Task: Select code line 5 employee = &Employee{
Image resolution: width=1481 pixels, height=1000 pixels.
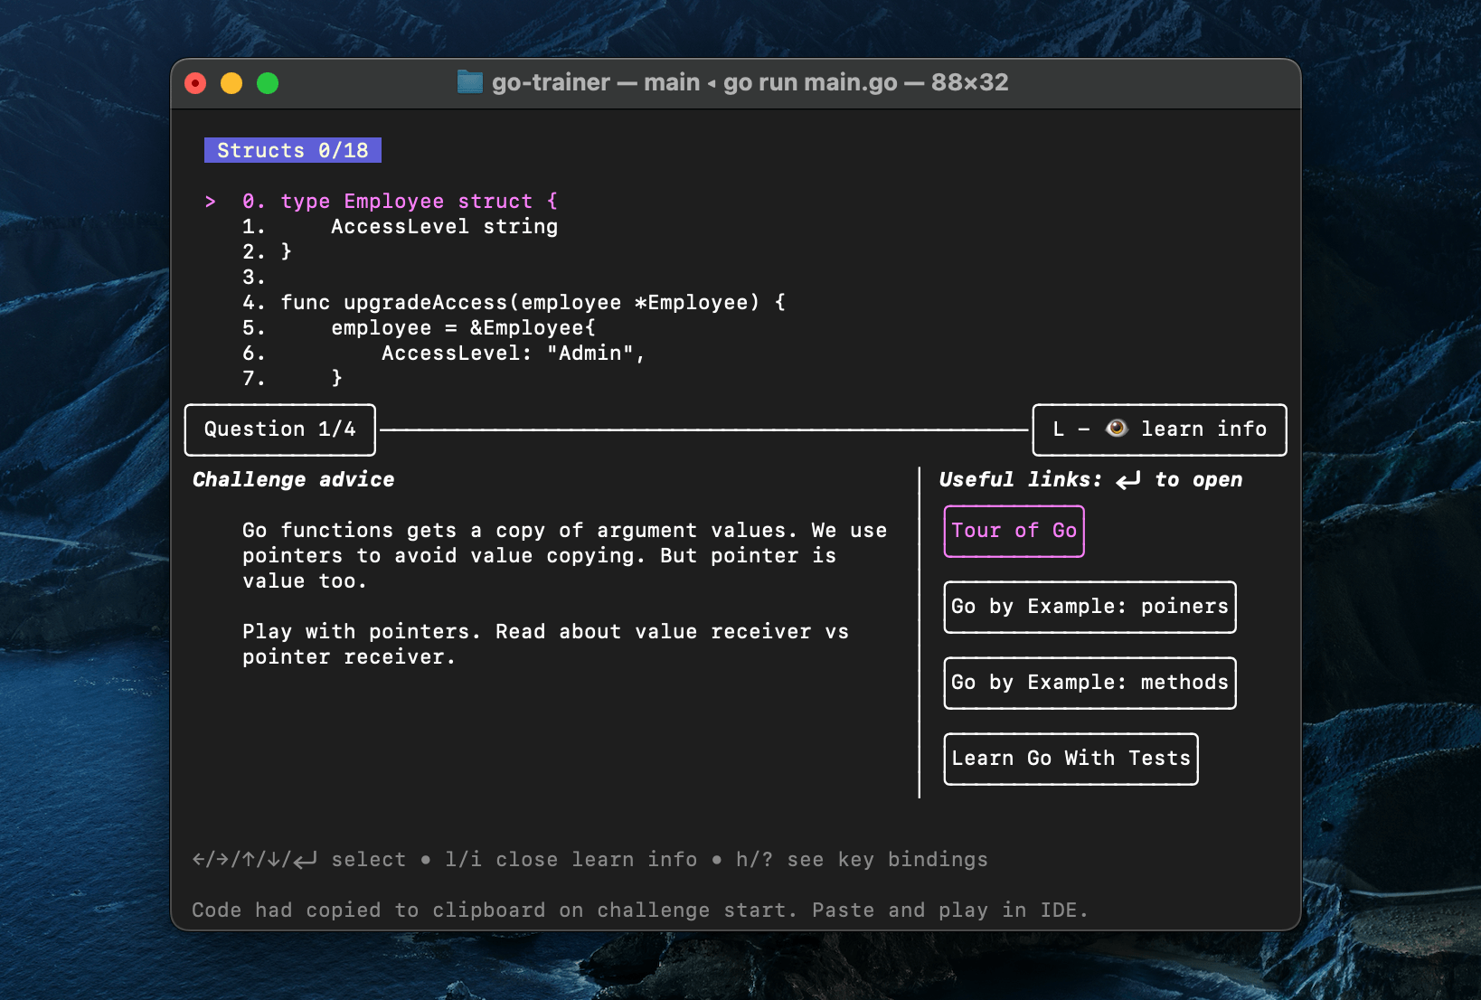Action: [x=419, y=328]
